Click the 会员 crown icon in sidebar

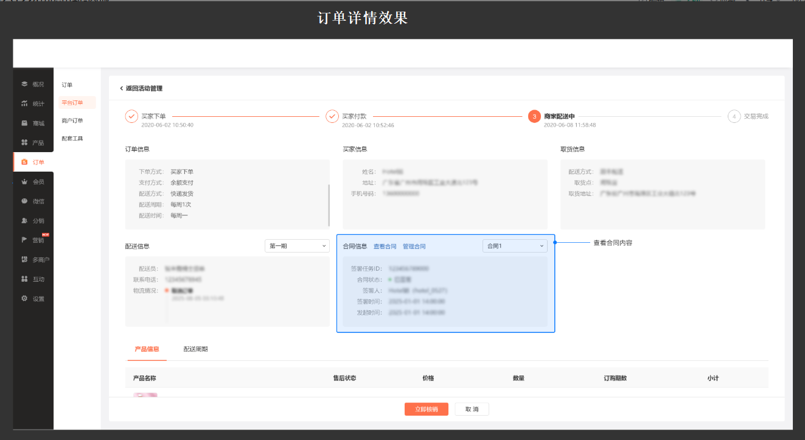click(x=24, y=181)
